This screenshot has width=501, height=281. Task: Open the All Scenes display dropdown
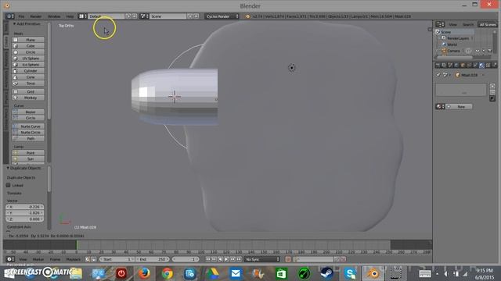(x=487, y=24)
